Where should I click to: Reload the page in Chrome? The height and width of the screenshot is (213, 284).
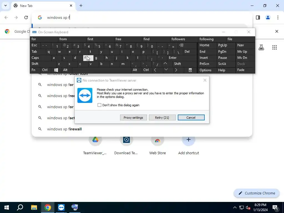[26, 17]
